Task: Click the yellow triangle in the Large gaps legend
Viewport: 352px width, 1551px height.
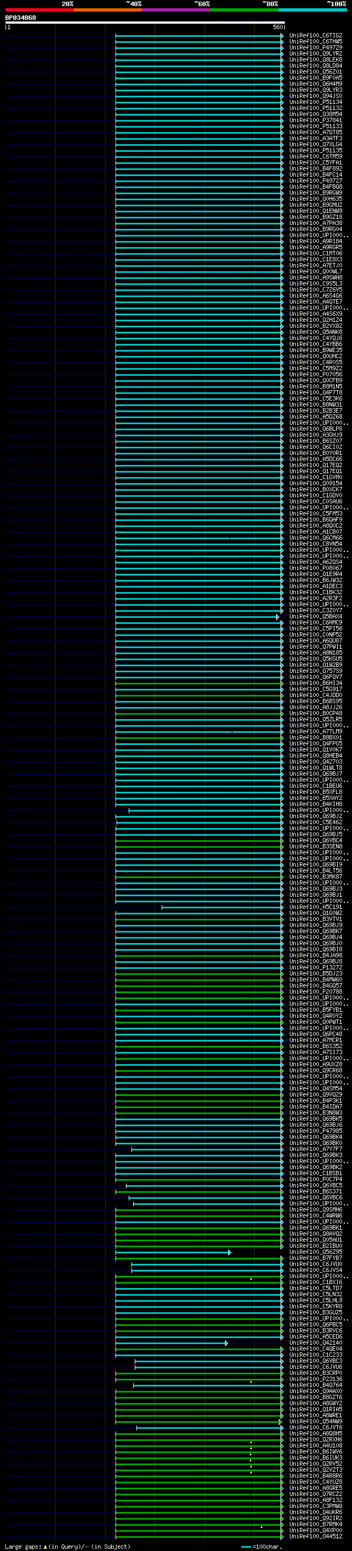Action: (45, 1546)
